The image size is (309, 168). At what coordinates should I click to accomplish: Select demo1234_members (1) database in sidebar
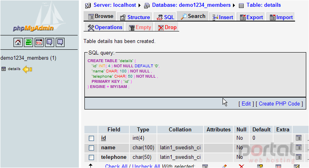[x=28, y=58]
